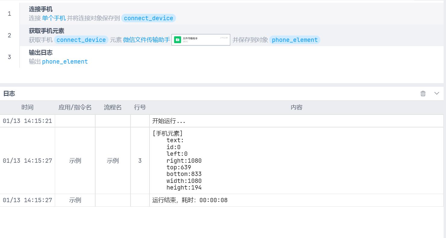Click the 时间 column header
This screenshot has height=238, width=446.
pos(27,107)
